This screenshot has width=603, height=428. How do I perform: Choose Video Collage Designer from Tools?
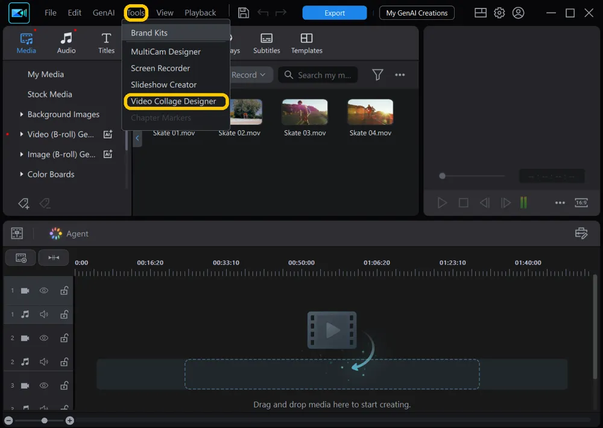point(176,101)
